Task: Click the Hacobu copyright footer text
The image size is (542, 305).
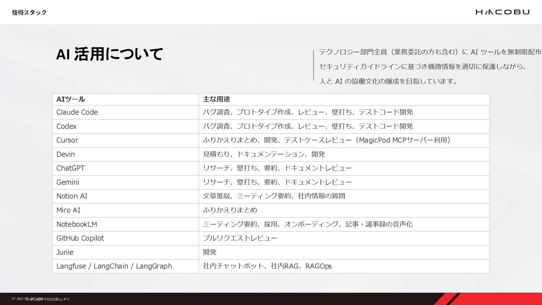Action: pos(41,299)
